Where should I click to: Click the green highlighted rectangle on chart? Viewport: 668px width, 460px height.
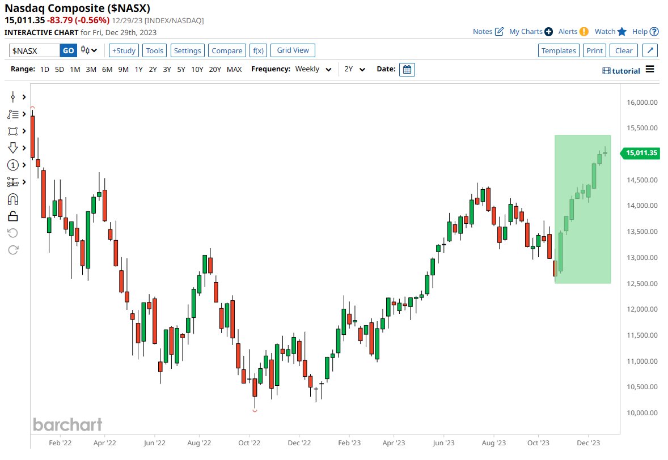(582, 209)
